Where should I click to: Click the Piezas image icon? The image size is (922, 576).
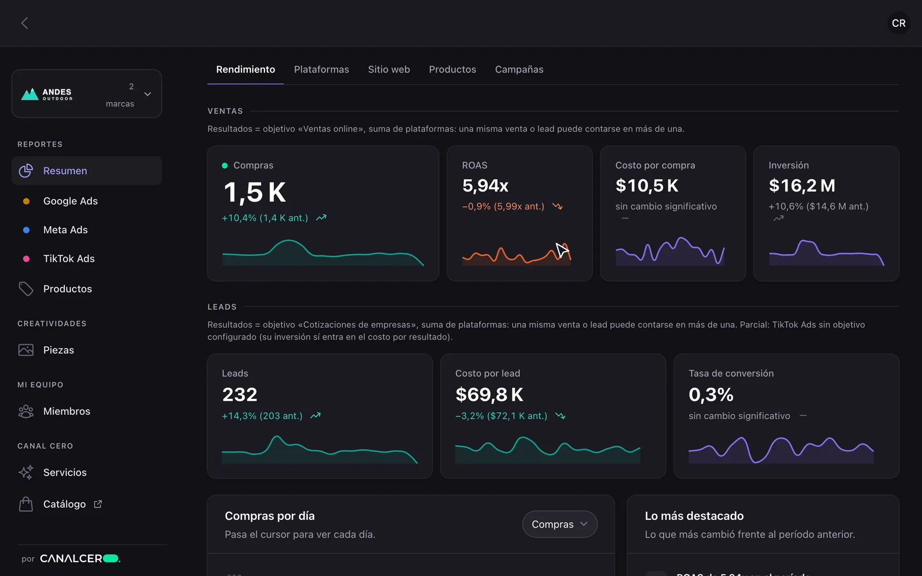click(26, 350)
